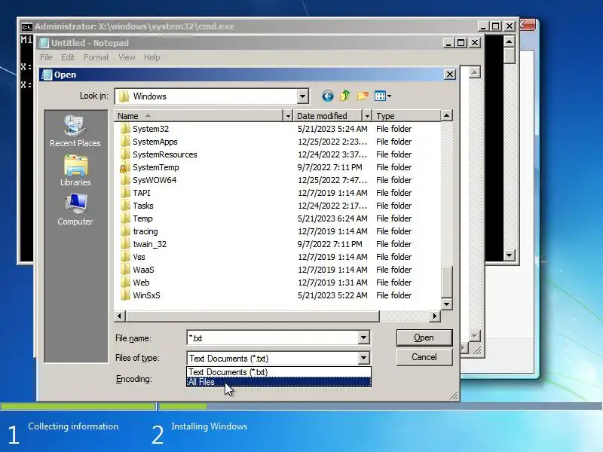Click the horizontal scrollbar left arrow

120,316
